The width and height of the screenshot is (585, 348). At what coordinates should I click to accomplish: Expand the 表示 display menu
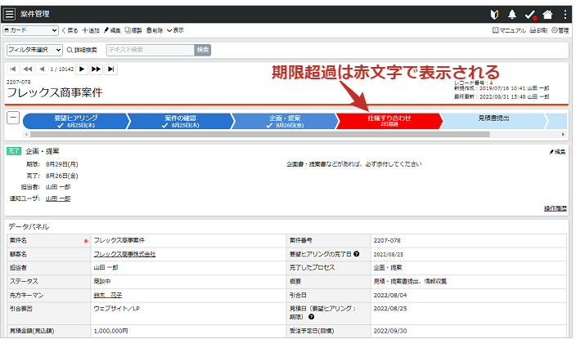click(175, 30)
